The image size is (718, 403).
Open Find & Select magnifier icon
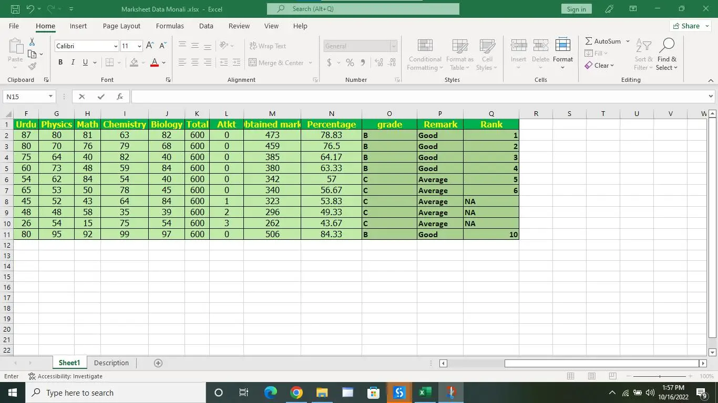point(667,46)
